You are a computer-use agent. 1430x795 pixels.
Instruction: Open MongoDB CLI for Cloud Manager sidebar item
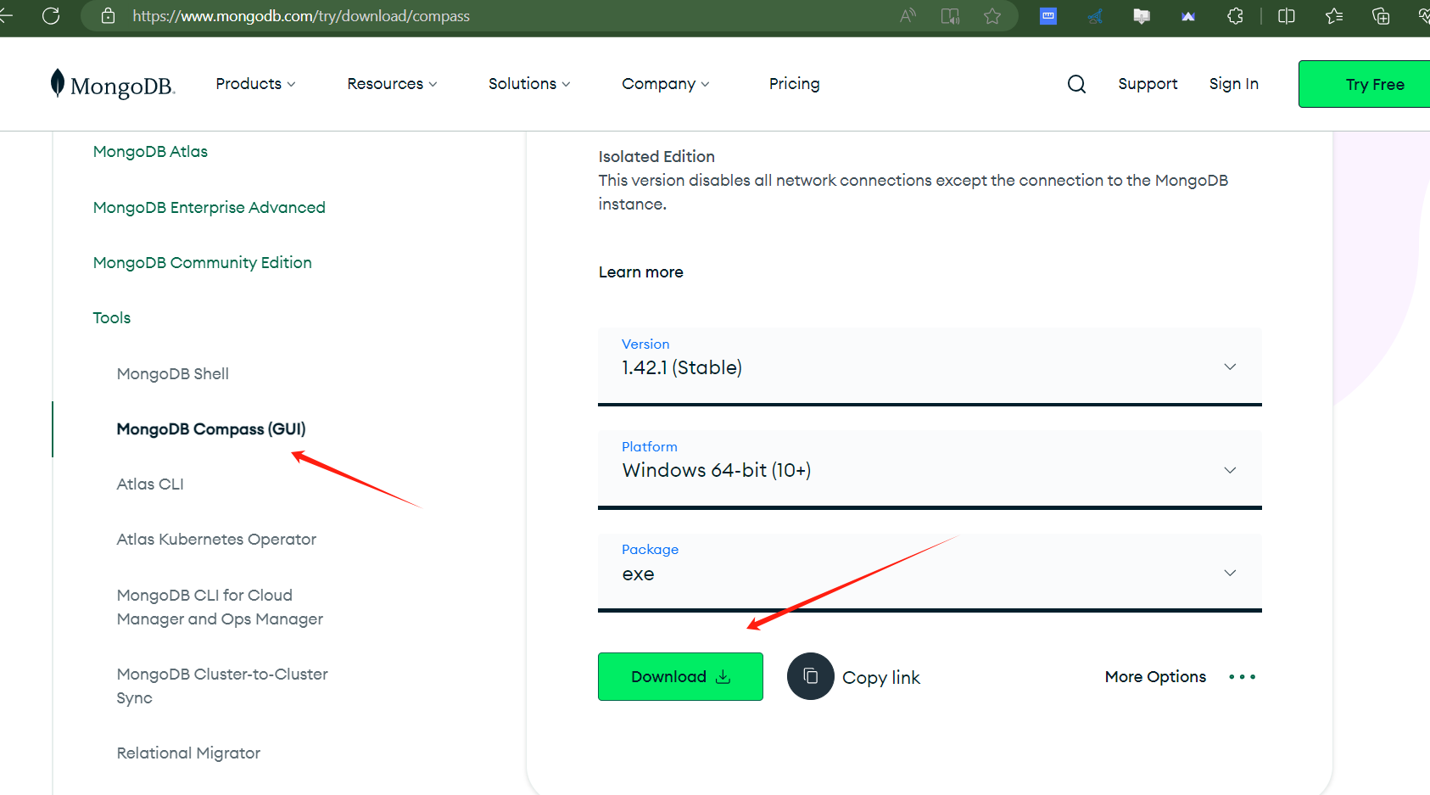[220, 607]
